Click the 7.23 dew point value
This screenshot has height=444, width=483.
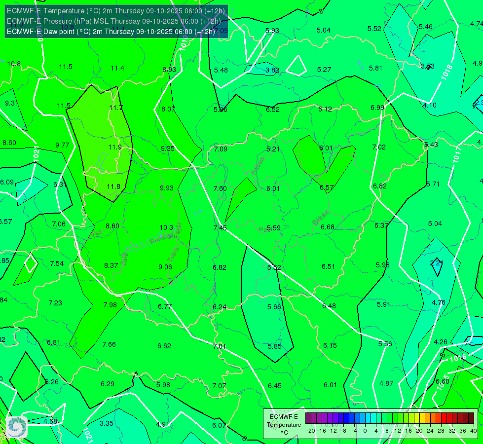coord(55,303)
